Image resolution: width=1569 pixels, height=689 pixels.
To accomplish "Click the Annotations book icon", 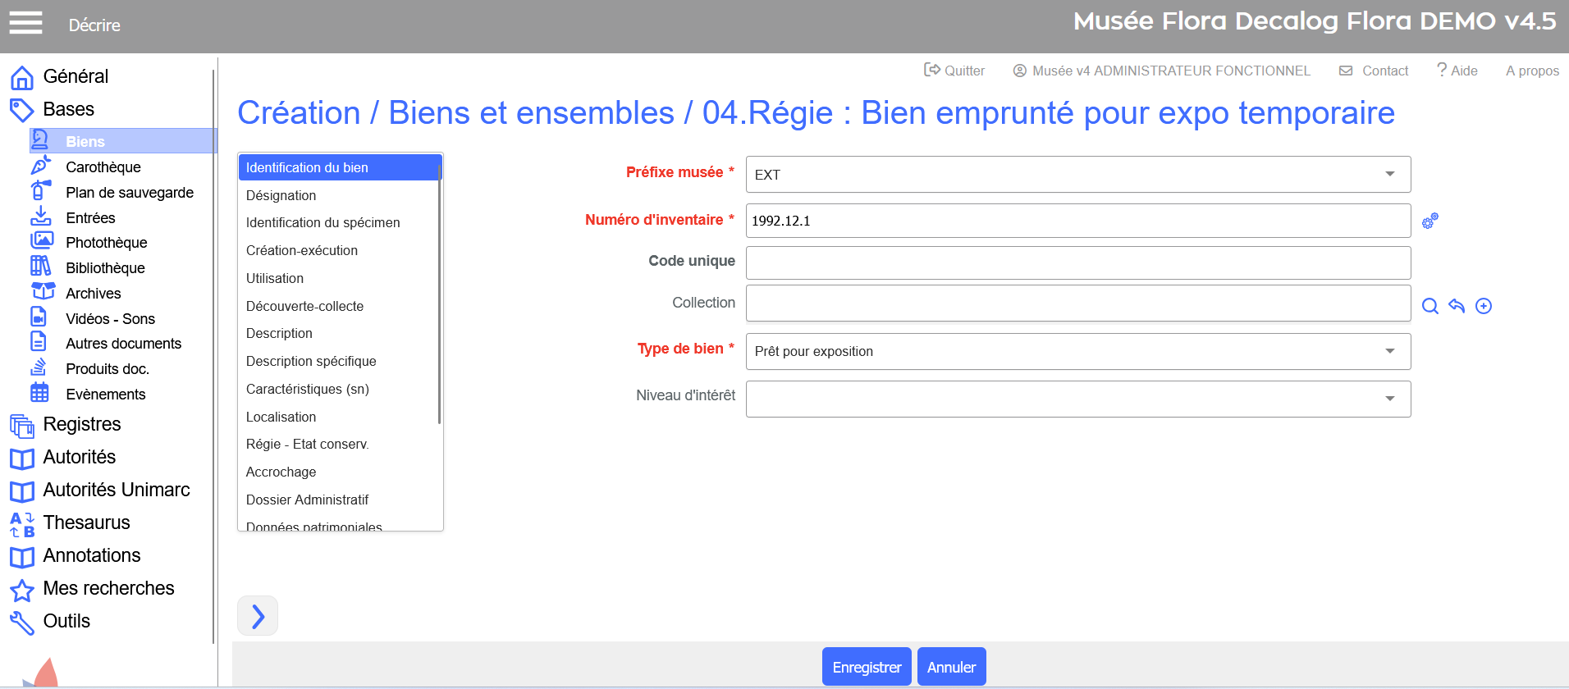I will (22, 557).
